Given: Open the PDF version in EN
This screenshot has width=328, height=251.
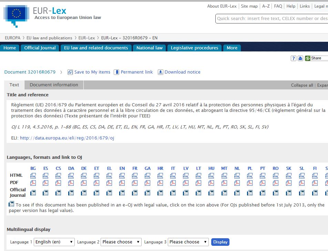Looking at the screenshot, I should [x=122, y=183].
